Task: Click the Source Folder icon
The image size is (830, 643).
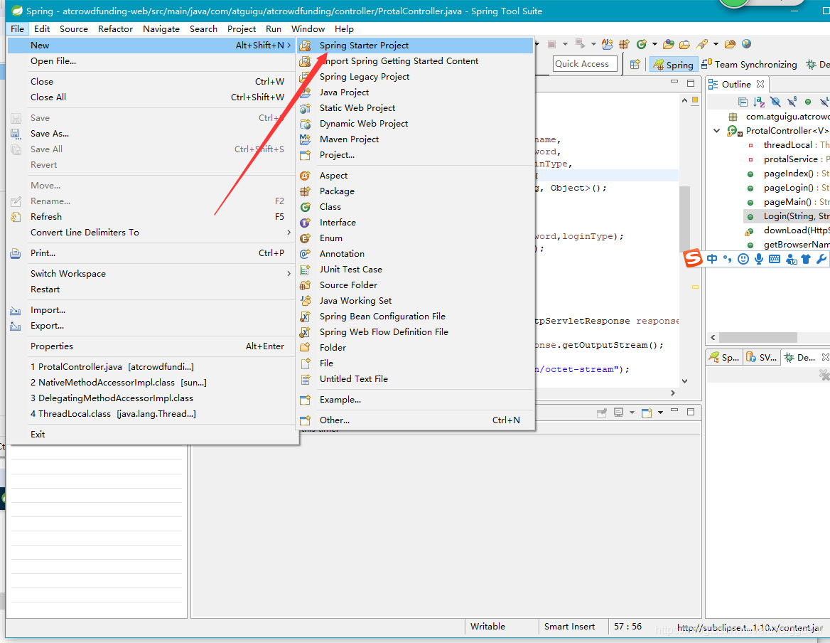Action: pos(306,285)
